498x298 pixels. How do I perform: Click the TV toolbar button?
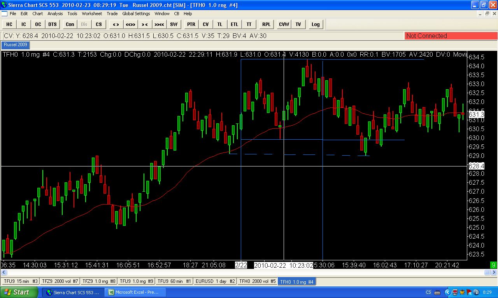point(298,24)
